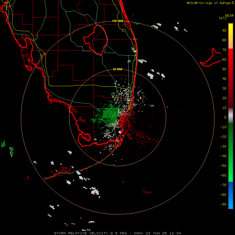Screen dimensions: 235x235
Task: Click the 20 value on velocity scale
Action: (224, 98)
